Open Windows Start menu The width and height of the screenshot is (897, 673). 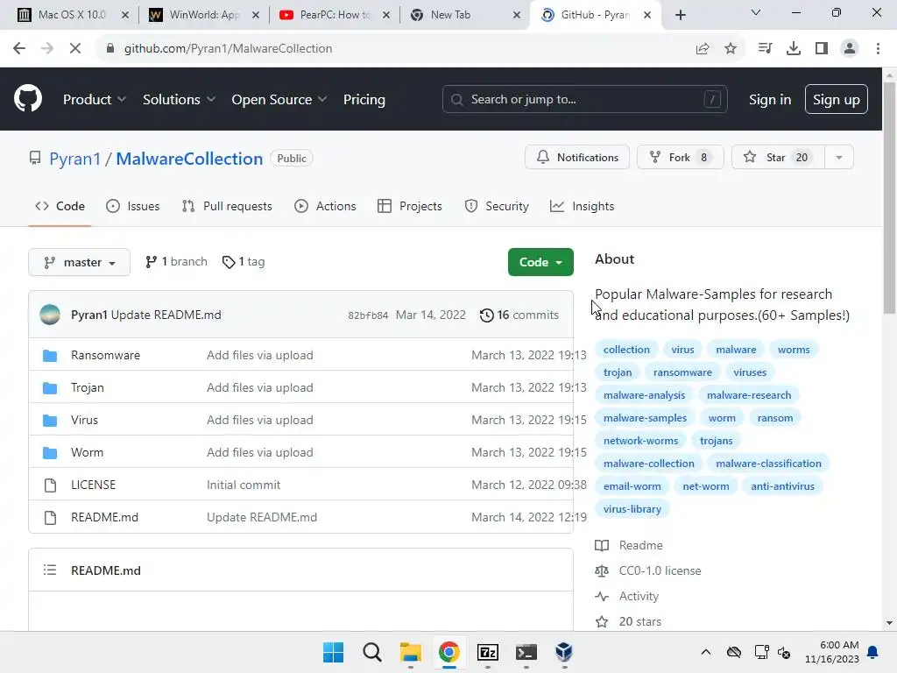click(x=333, y=652)
